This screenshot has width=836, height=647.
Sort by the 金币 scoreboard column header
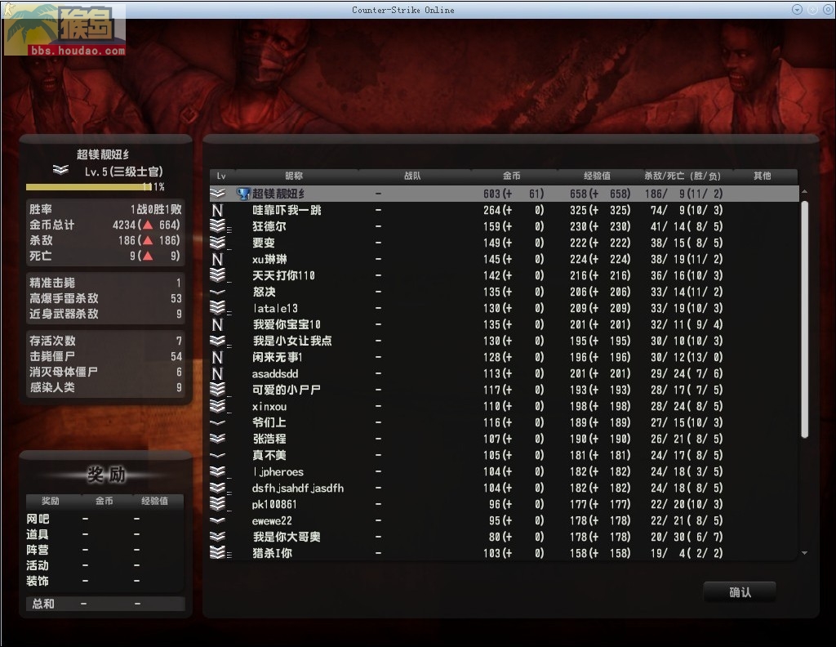pyautogui.click(x=511, y=176)
